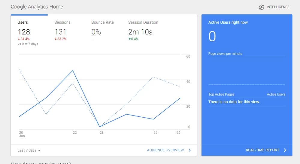Open the Last 7 days dropdown

(29, 150)
